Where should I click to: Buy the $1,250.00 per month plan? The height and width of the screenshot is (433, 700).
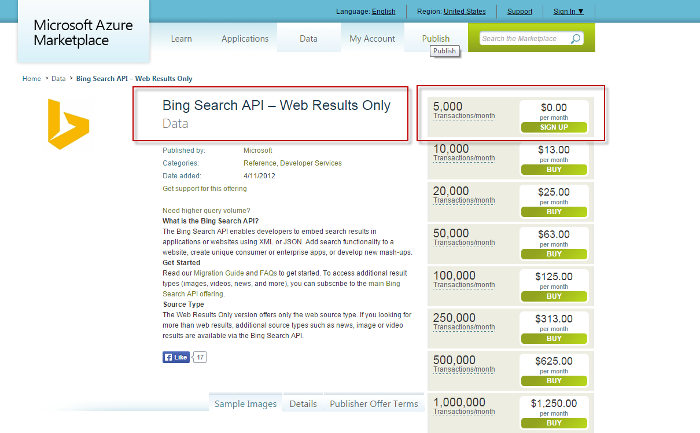(x=554, y=423)
